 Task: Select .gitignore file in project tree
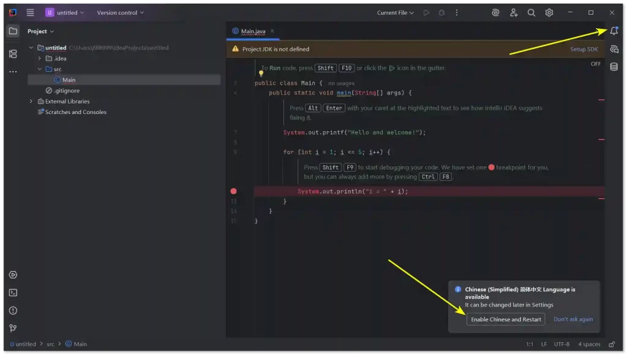[x=66, y=91]
